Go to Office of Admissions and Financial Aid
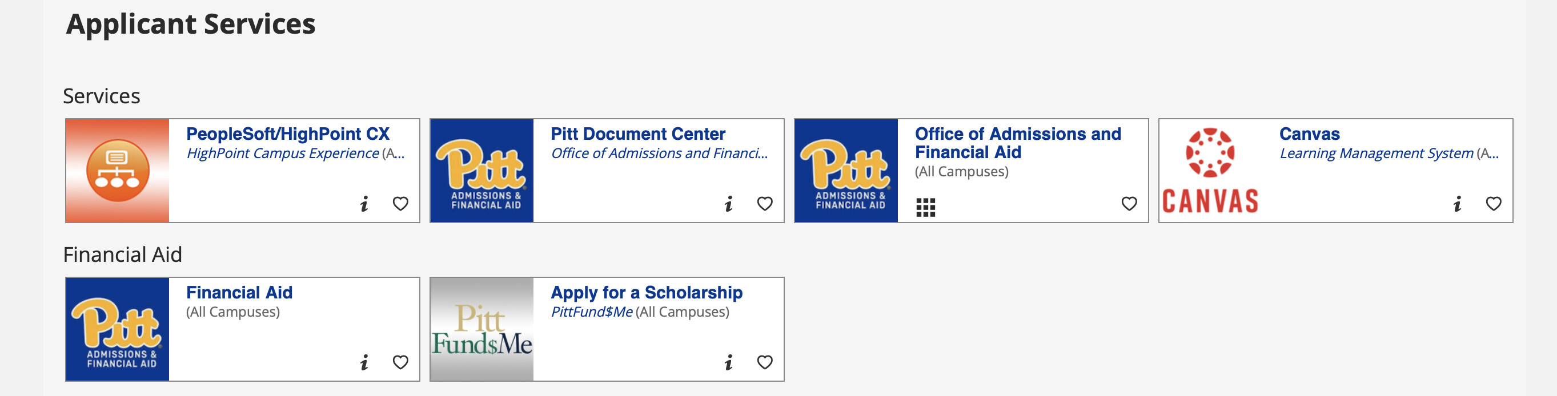This screenshot has width=1557, height=396. point(1017,143)
